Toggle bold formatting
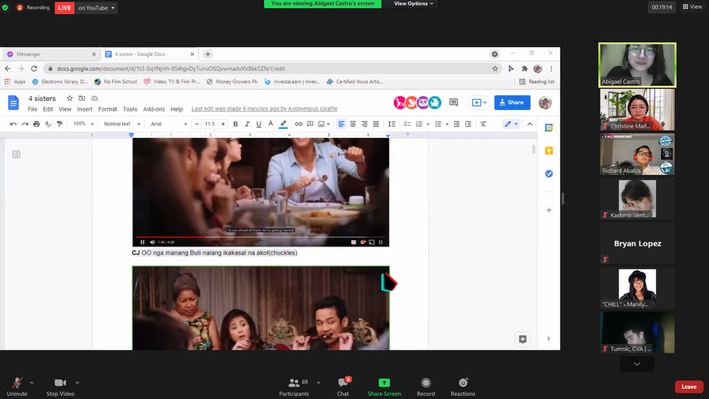 coord(235,124)
